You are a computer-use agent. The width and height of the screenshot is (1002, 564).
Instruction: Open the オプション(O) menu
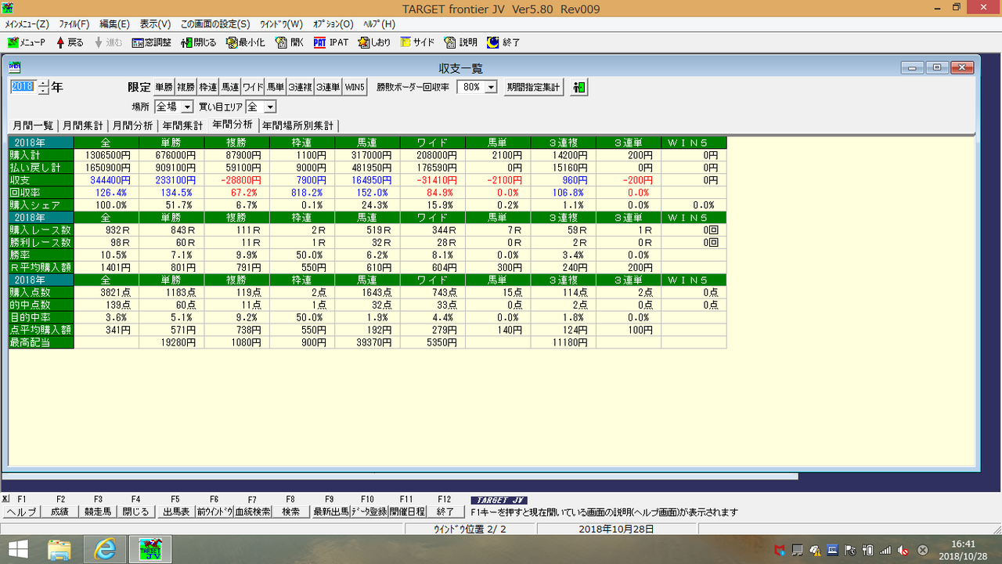[x=333, y=24]
